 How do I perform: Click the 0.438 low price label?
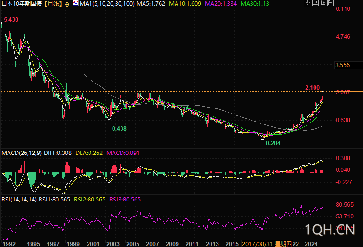pyautogui.click(x=119, y=128)
